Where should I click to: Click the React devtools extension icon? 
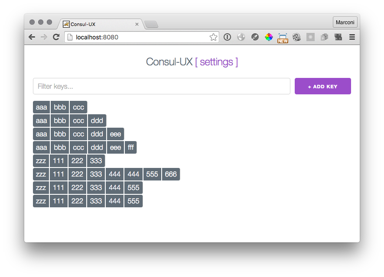pos(310,37)
